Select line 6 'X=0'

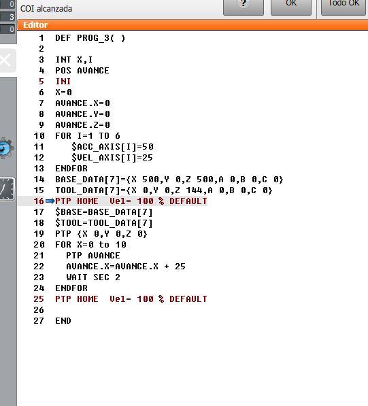tap(63, 92)
